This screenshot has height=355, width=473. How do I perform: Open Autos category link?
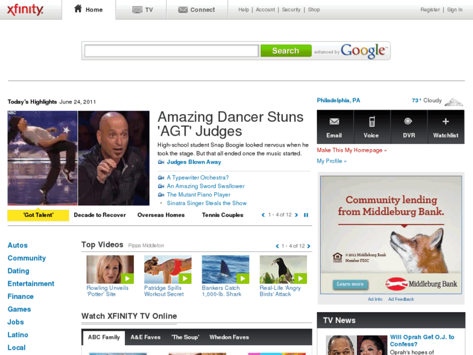coord(18,246)
